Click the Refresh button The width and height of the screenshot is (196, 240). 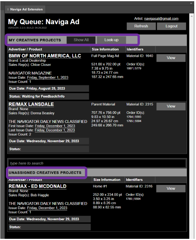tap(141, 26)
